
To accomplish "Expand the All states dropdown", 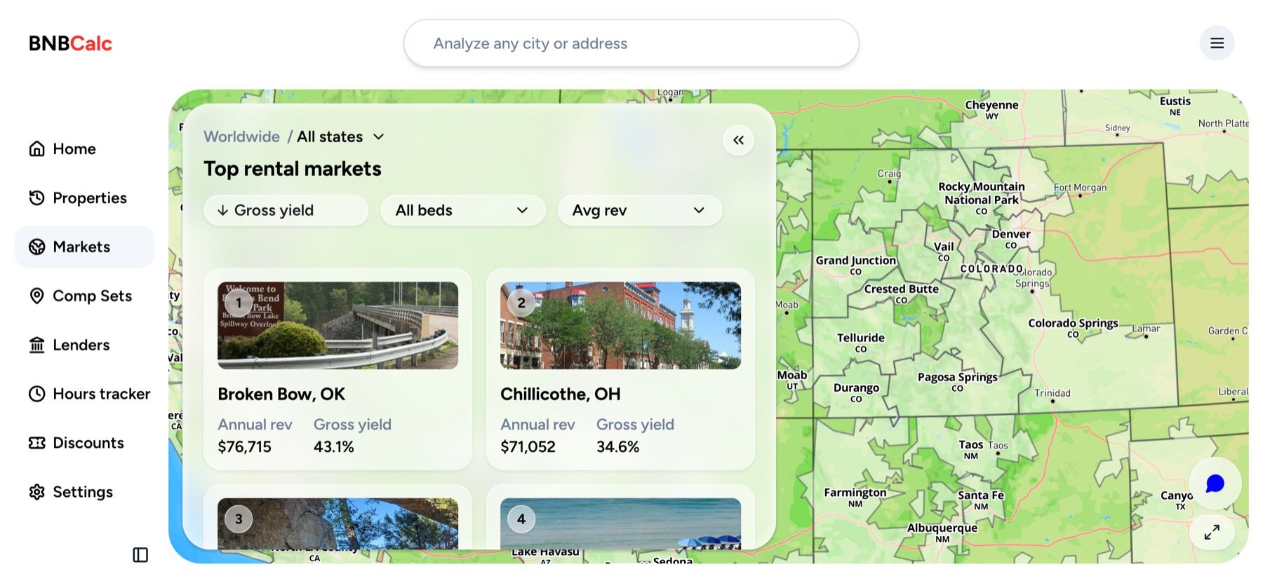I will click(x=340, y=137).
